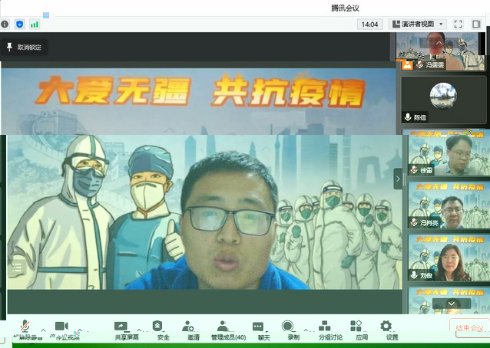Screen dimensions: 490x348
Task: Click the 取消锁定 unpin button
Action: click(x=24, y=47)
